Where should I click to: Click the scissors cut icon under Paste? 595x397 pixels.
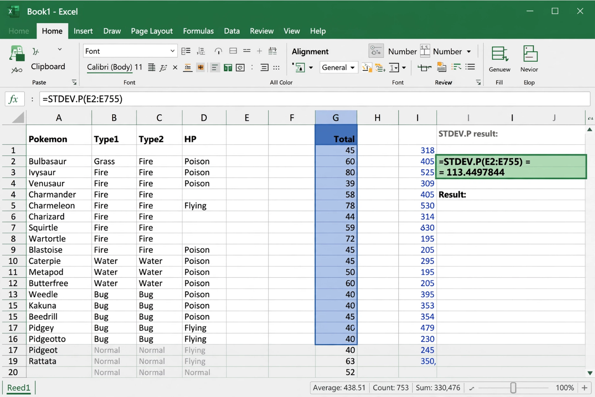coord(17,70)
